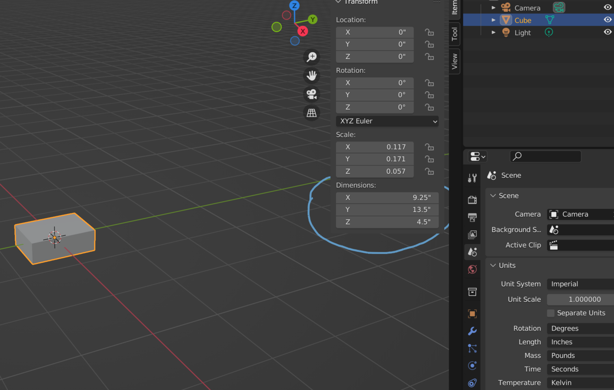Lock the Location X value

pos(429,32)
